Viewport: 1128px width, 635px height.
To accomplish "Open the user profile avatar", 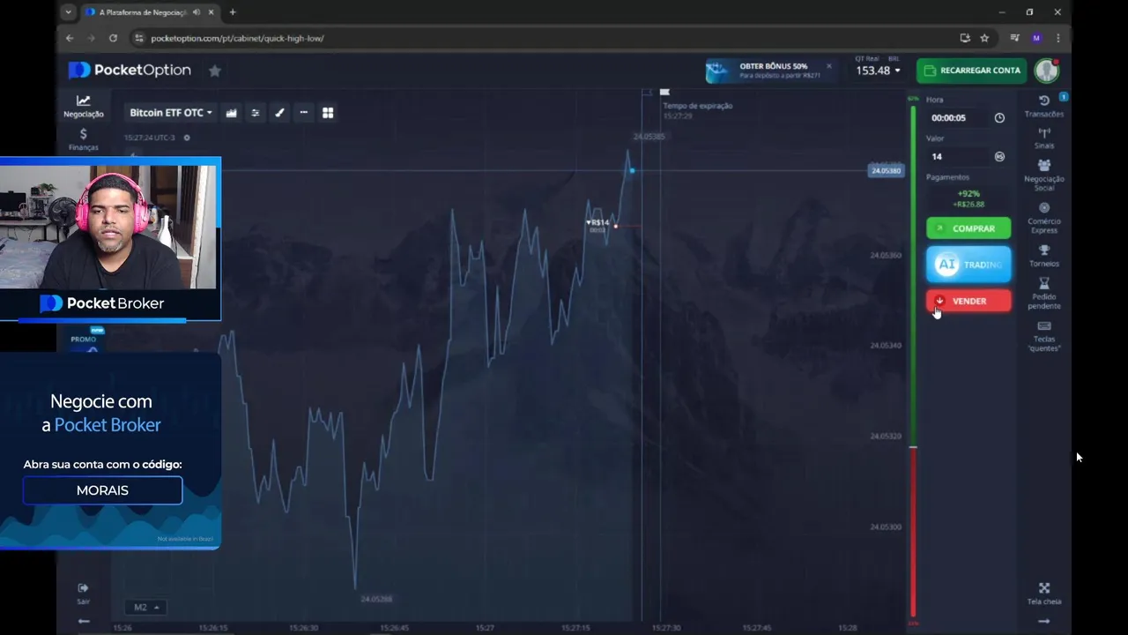I will click(1047, 71).
